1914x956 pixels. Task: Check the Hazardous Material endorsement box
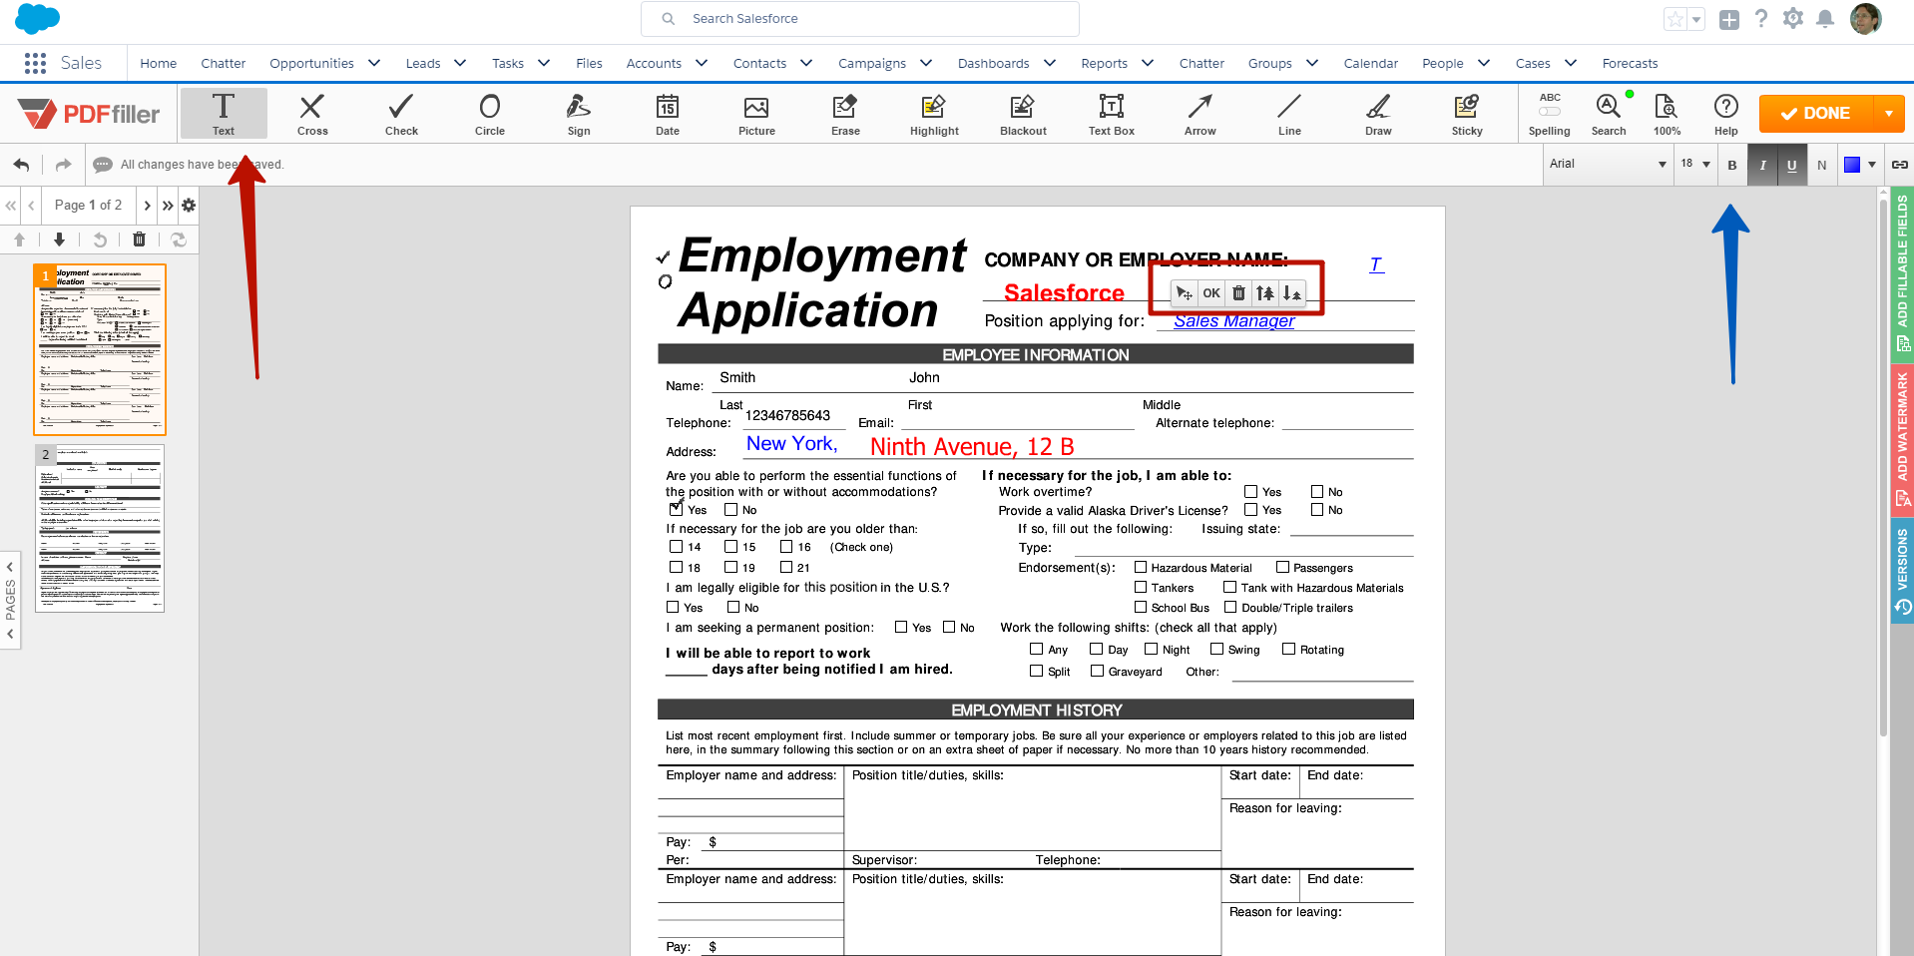coord(1141,567)
